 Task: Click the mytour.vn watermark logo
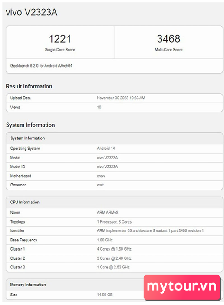point(182,287)
